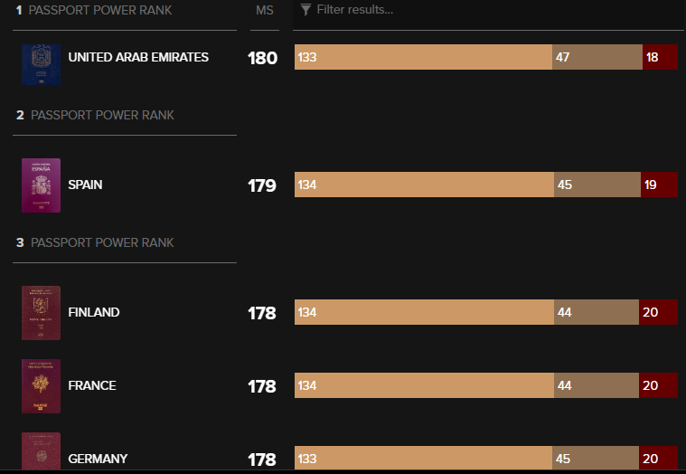
Task: Open the United Arab Emirates passport cover
Action: click(x=41, y=64)
